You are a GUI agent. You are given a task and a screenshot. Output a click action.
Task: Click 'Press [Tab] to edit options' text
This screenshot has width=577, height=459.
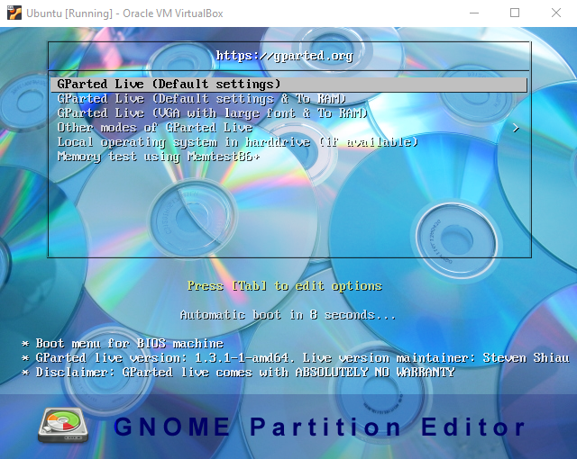285,286
